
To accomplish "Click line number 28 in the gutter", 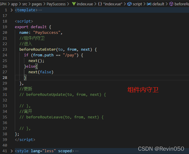I will coord(5,78).
